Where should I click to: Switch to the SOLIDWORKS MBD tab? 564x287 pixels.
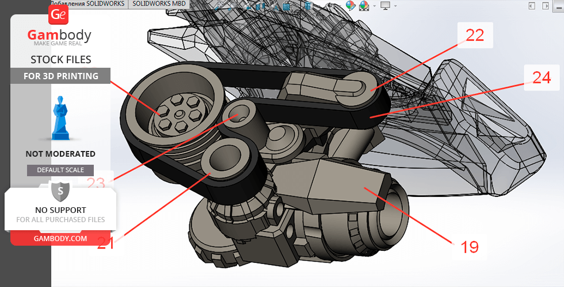pyautogui.click(x=159, y=3)
